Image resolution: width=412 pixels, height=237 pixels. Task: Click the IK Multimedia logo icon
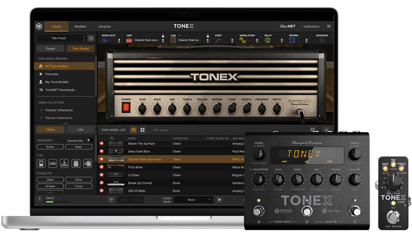tap(39, 26)
